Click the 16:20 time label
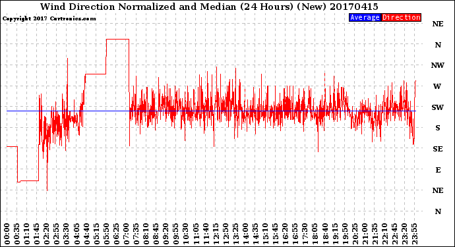 286,234
